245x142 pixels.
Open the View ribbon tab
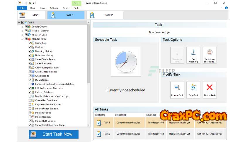42,8
